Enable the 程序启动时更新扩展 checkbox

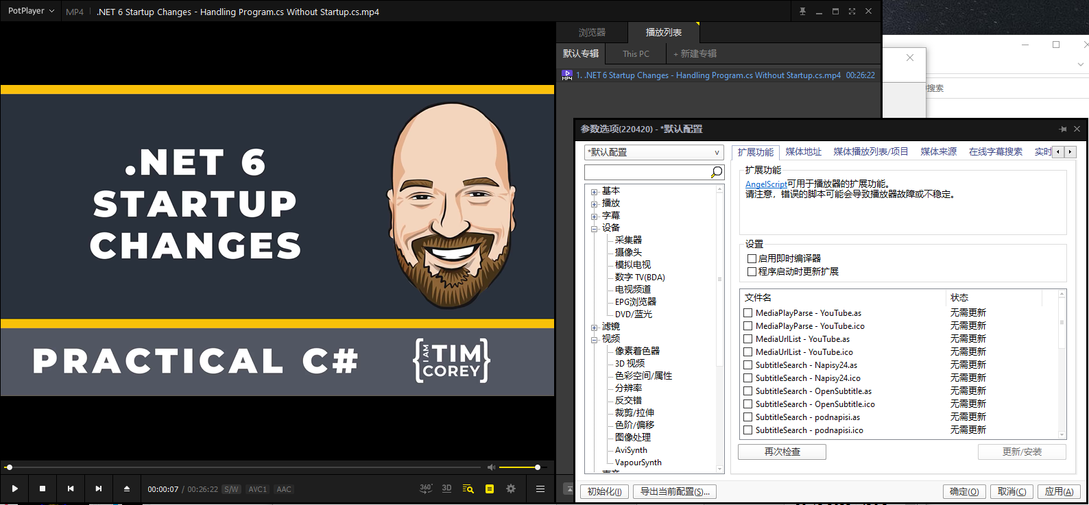click(752, 271)
